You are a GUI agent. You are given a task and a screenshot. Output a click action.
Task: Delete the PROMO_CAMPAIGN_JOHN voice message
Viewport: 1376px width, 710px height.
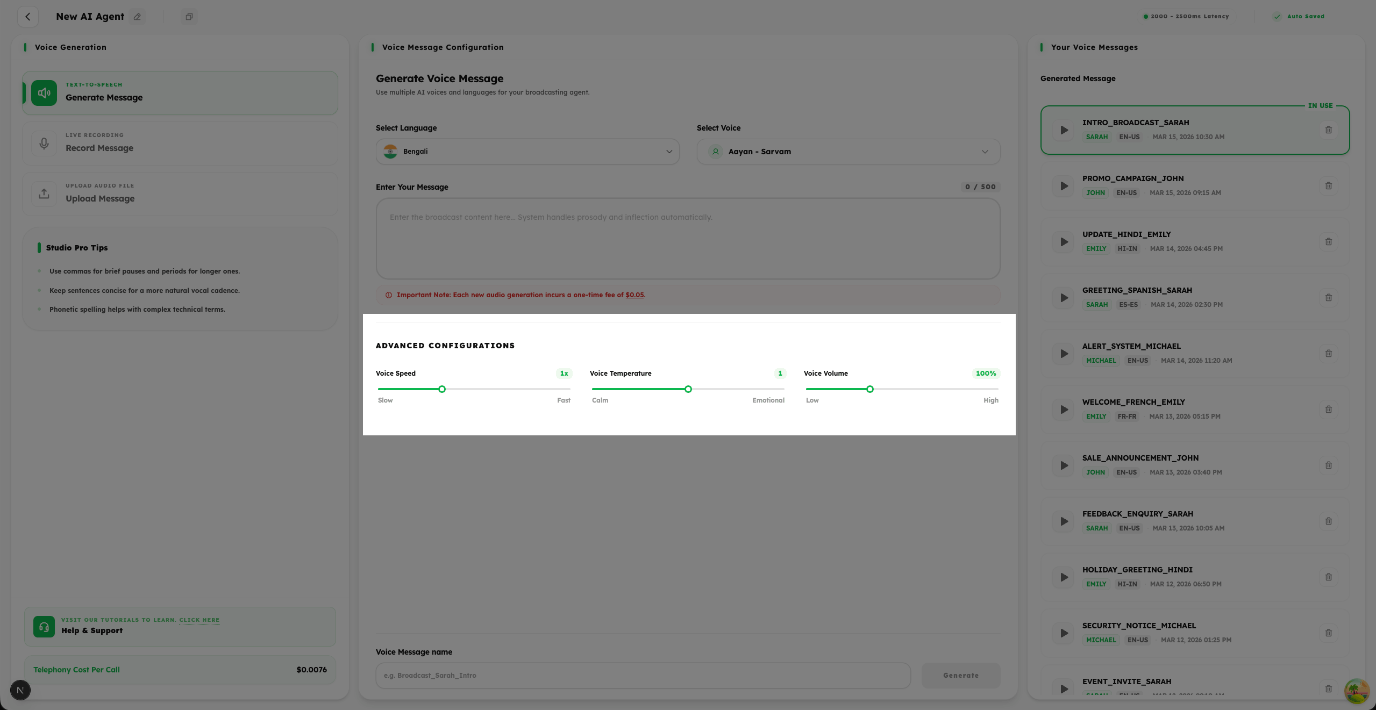pos(1329,185)
